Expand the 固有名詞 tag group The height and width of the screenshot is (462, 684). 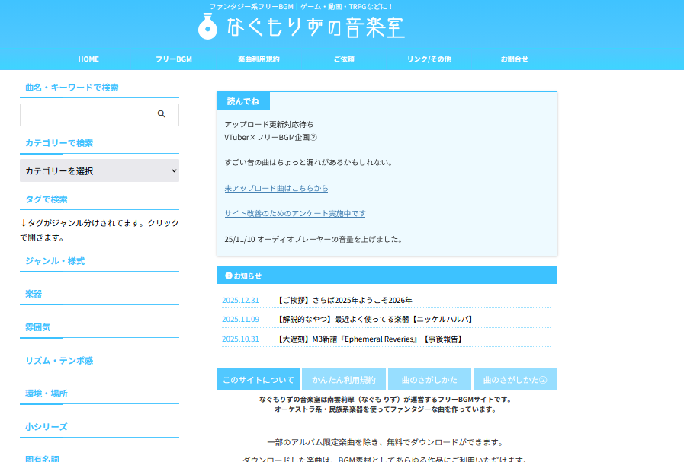(42, 458)
